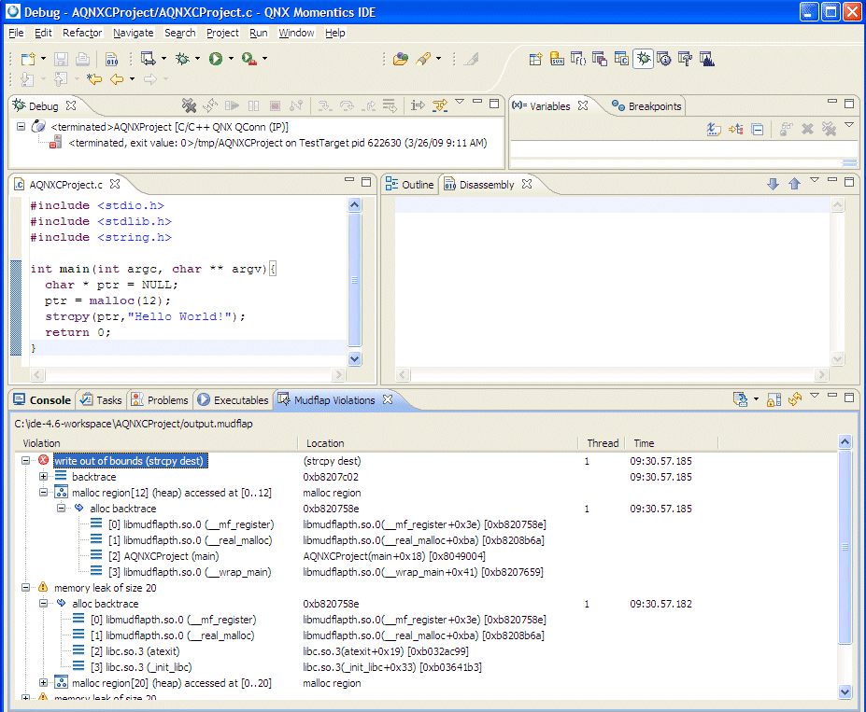The width and height of the screenshot is (866, 712).
Task: Collapse the 'write out of bounds' violation node
Action: pyautogui.click(x=25, y=461)
